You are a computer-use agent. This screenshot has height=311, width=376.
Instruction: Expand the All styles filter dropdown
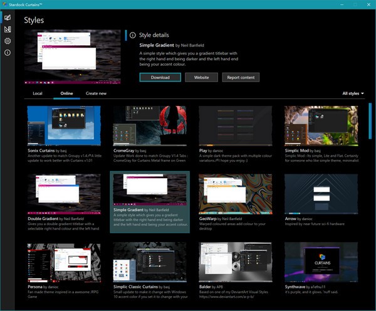point(353,93)
